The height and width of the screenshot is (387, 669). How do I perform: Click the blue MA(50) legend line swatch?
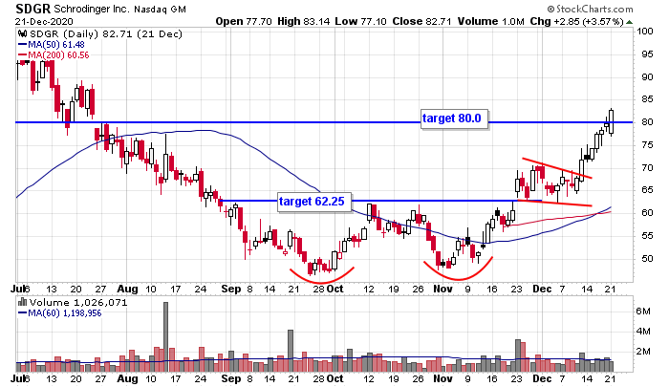click(22, 44)
